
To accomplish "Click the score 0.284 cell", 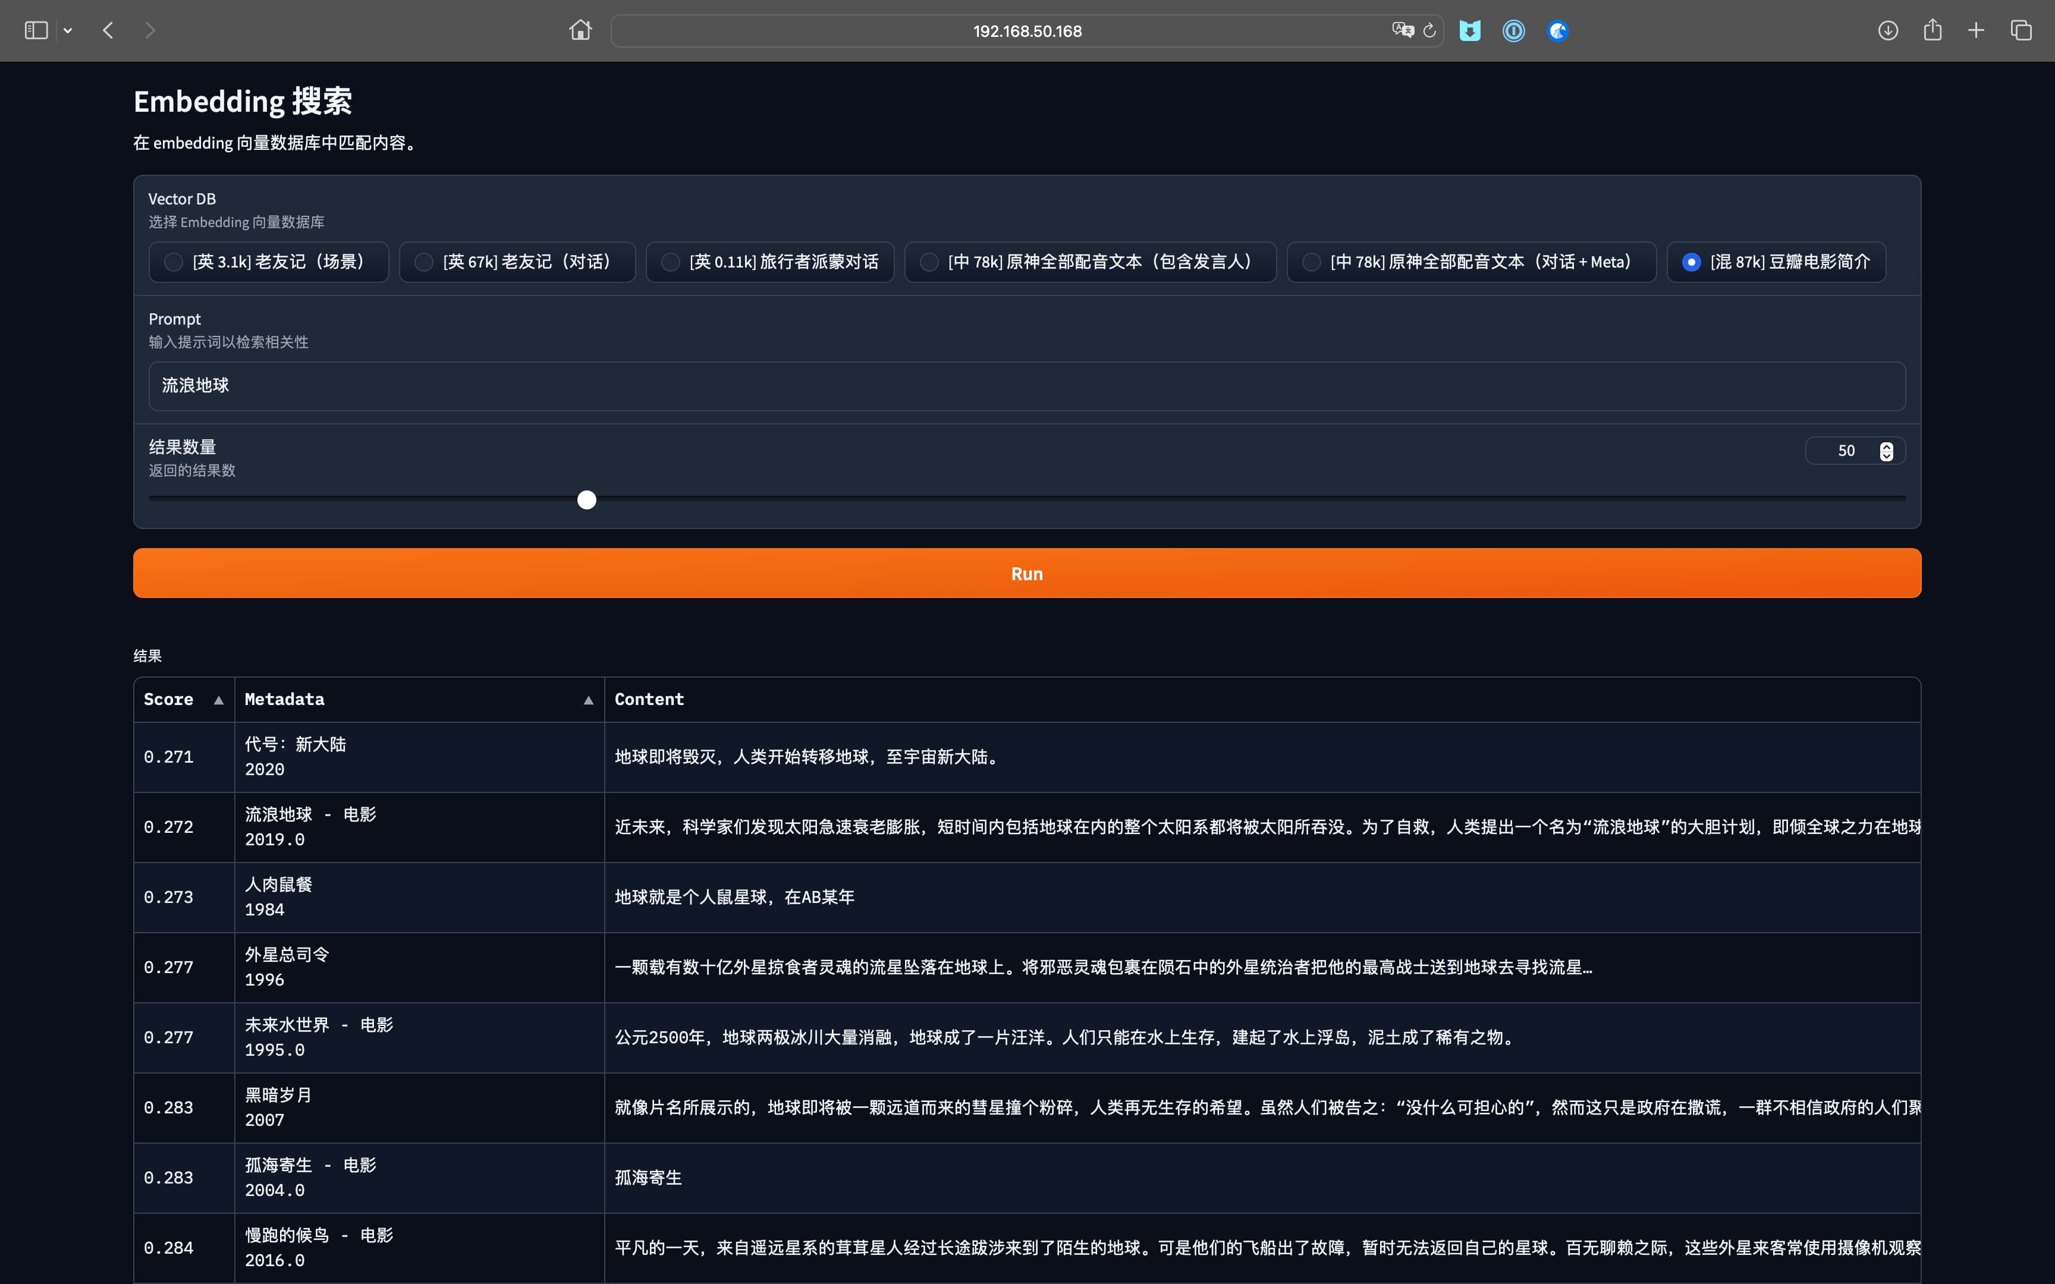I will click(184, 1248).
